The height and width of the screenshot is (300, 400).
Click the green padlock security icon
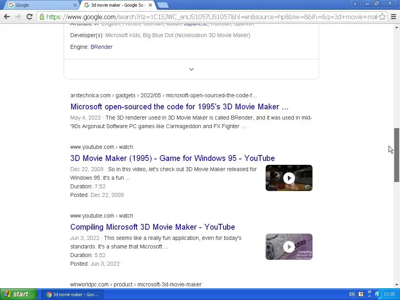pyautogui.click(x=42, y=17)
